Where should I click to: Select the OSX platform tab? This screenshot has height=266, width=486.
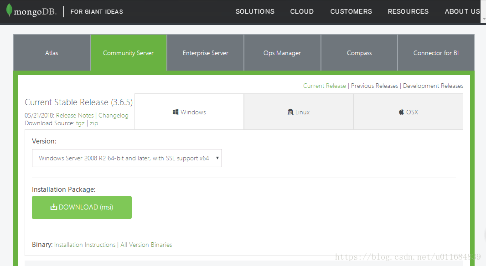[408, 112]
